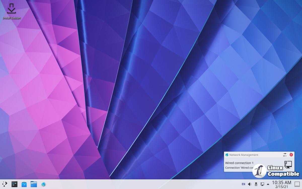Click the globe icon in the notification header
This screenshot has width=302, height=189.
227,155
